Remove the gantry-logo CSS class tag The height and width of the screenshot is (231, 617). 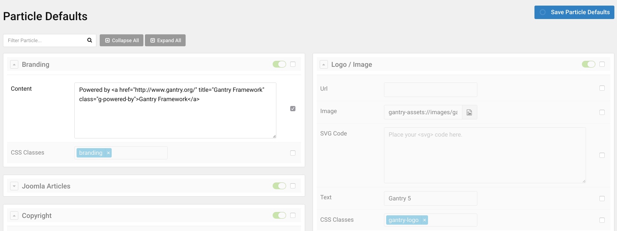pyautogui.click(x=424, y=220)
